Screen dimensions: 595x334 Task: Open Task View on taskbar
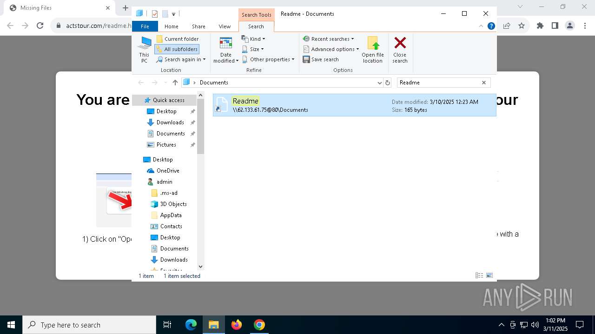click(x=167, y=325)
